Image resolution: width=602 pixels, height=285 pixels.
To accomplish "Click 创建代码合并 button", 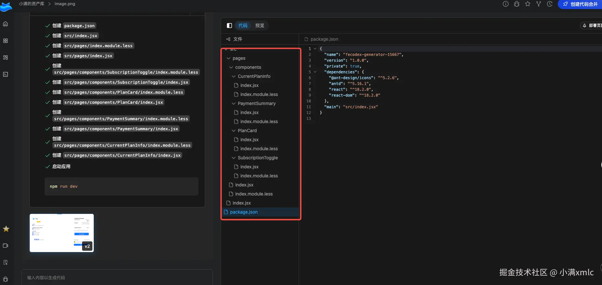I will [x=580, y=4].
